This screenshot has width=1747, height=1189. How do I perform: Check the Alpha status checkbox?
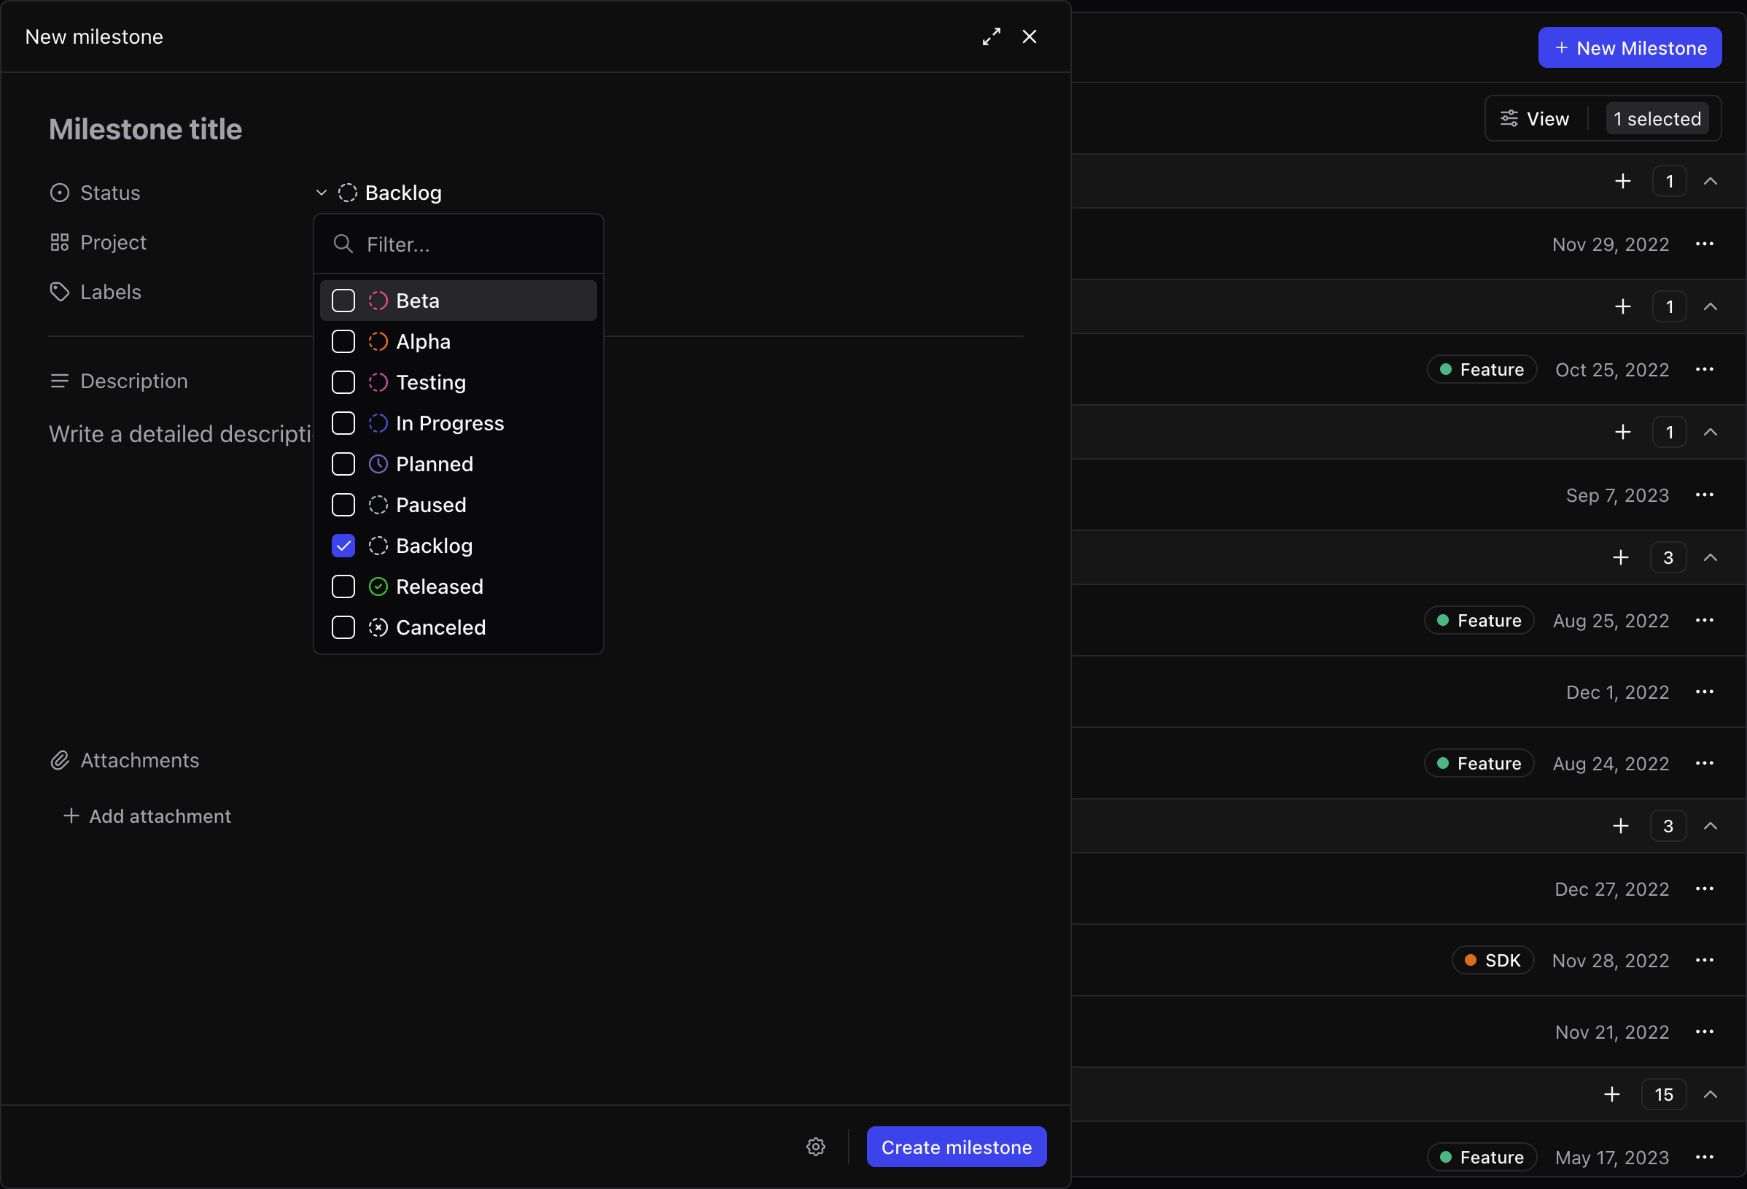pyautogui.click(x=343, y=341)
